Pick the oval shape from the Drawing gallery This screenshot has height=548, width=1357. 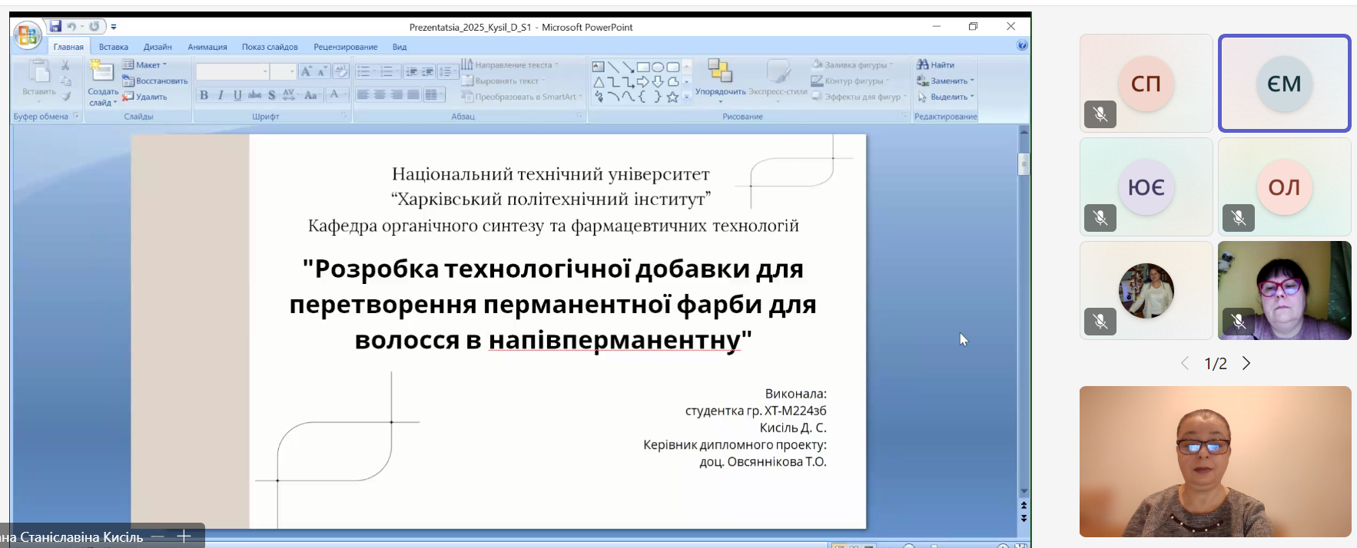658,67
